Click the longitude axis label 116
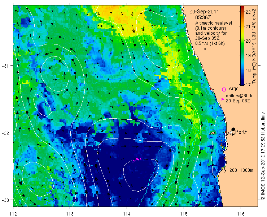 pyautogui.click(x=241, y=214)
